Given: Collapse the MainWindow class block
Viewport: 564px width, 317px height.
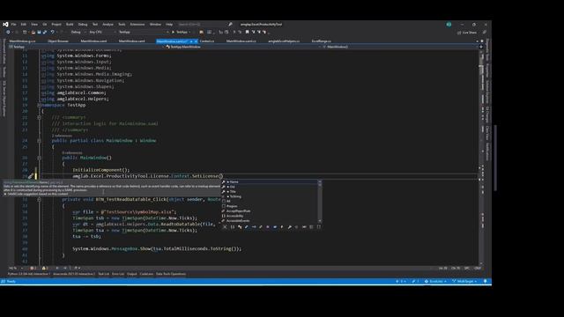Looking at the screenshot, I should click(39, 141).
